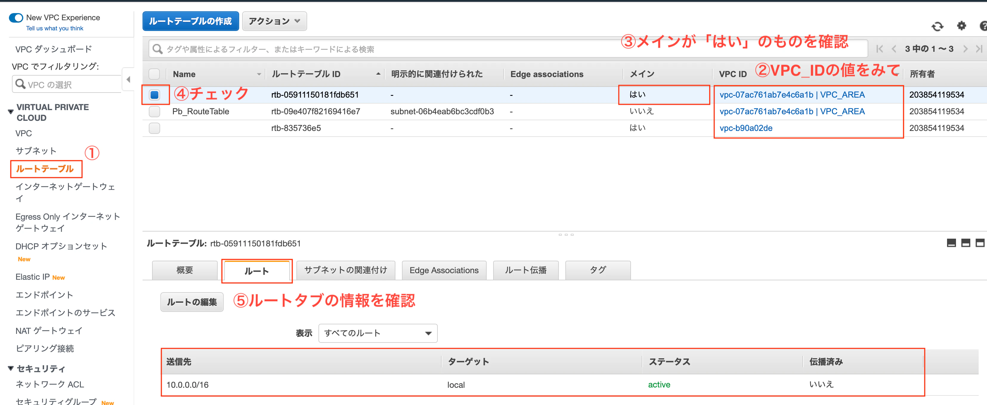
Task: Click the active status text
Action: 659,385
